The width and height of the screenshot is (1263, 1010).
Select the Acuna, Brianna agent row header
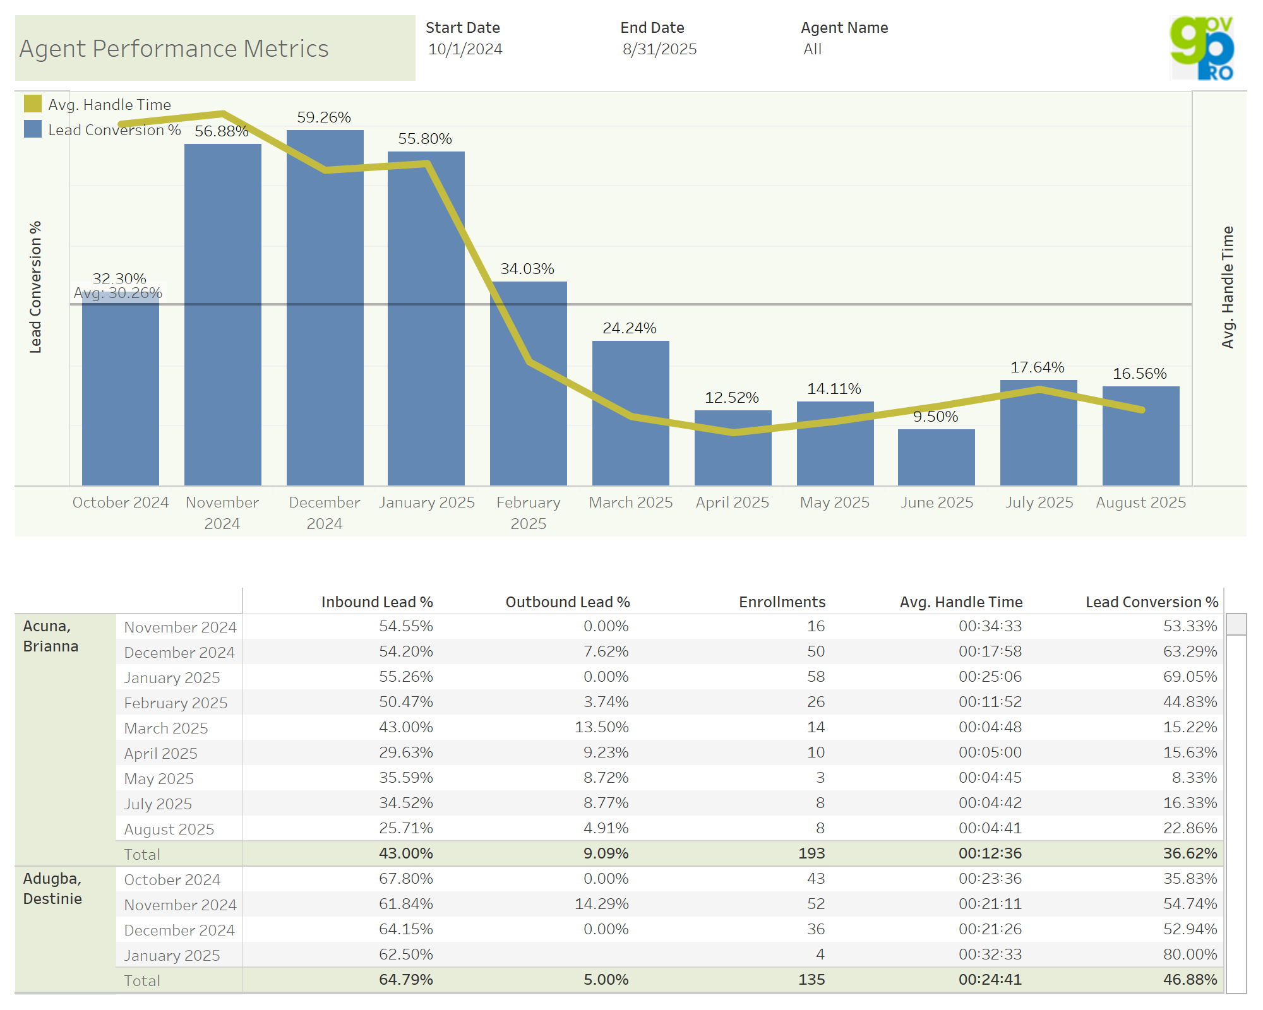[51, 636]
